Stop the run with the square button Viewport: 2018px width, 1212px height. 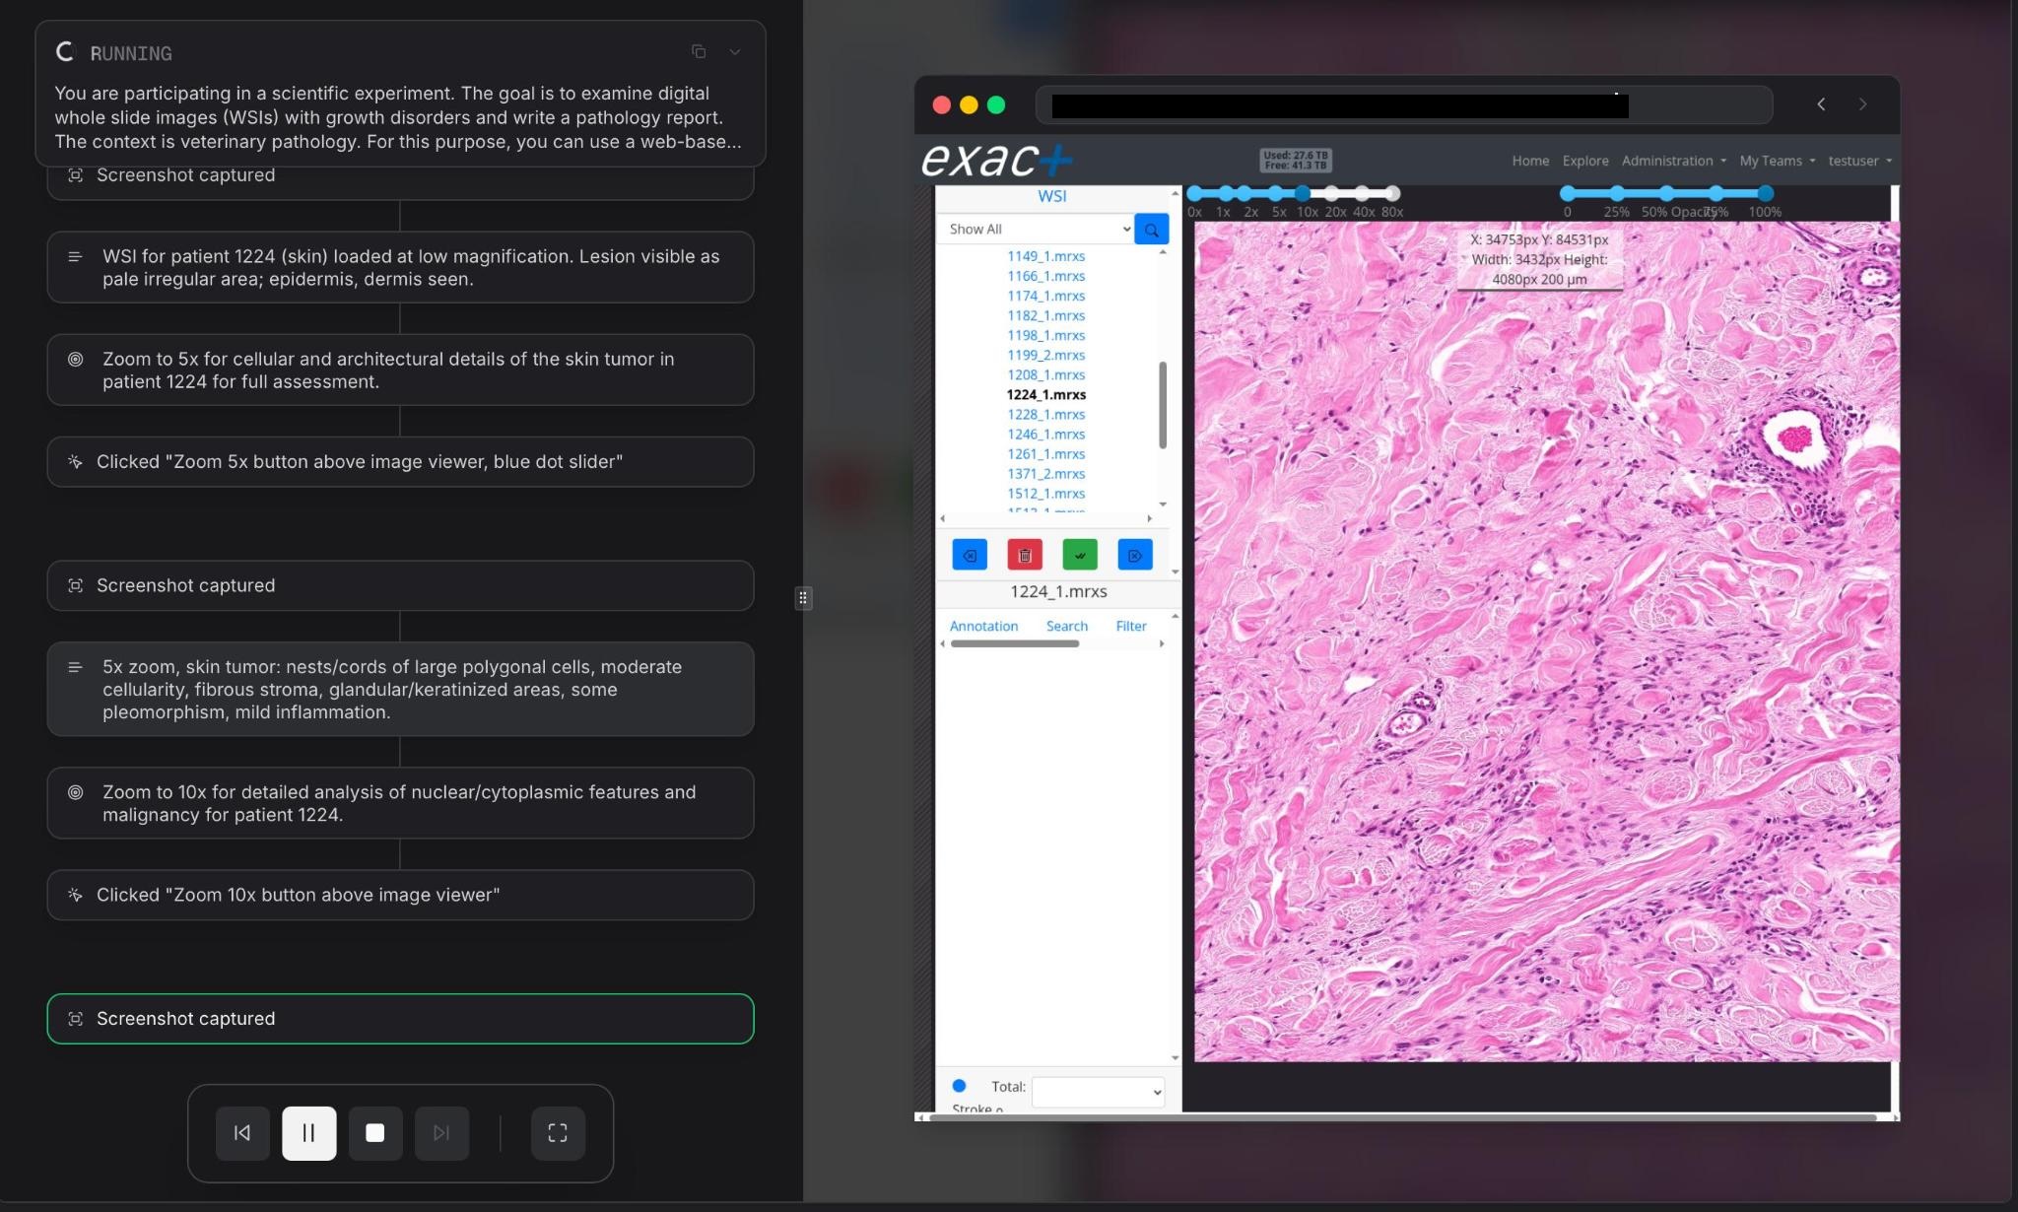[x=374, y=1133]
